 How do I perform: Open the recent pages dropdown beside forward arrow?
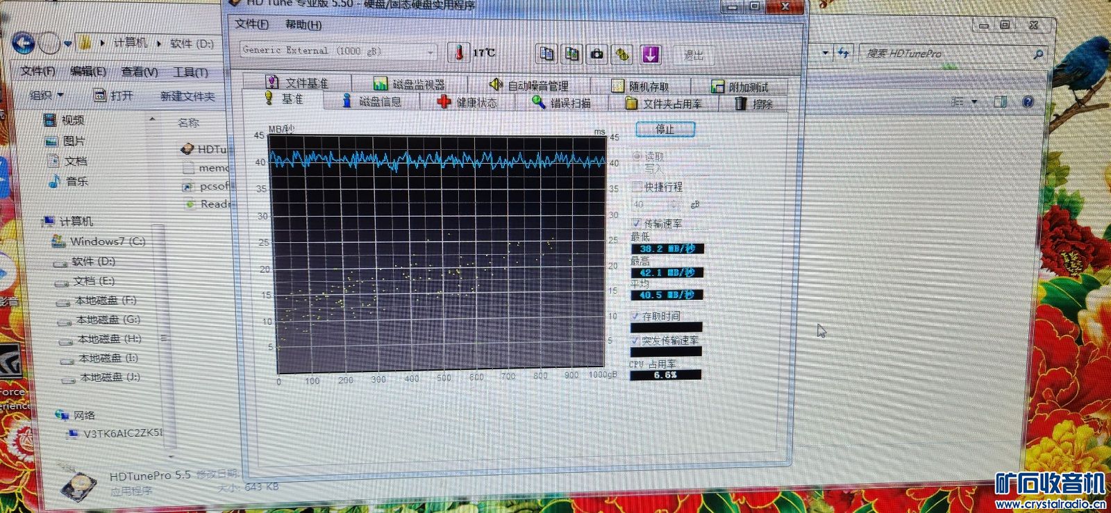click(x=68, y=44)
